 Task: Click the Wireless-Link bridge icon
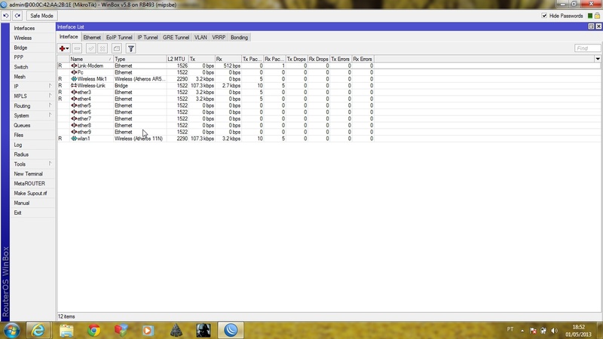tap(74, 86)
